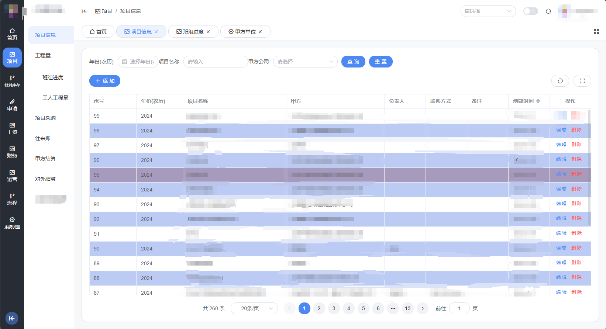Sort by 创建时间 column arrows
The height and width of the screenshot is (329, 606).
tap(538, 101)
